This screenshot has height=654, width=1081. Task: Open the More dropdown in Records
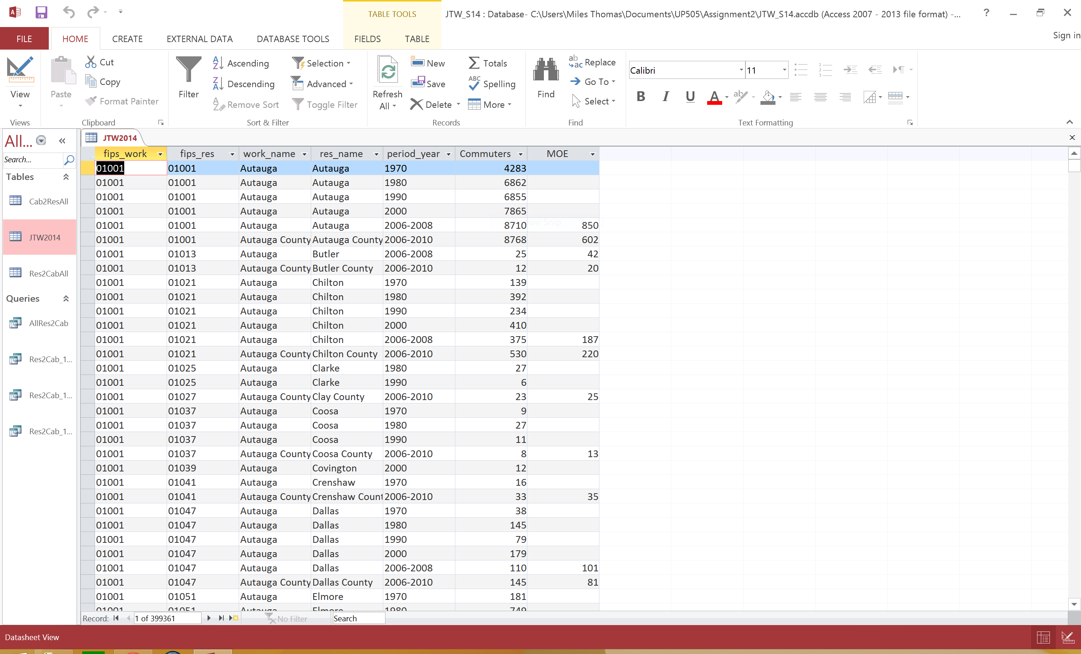pos(490,104)
